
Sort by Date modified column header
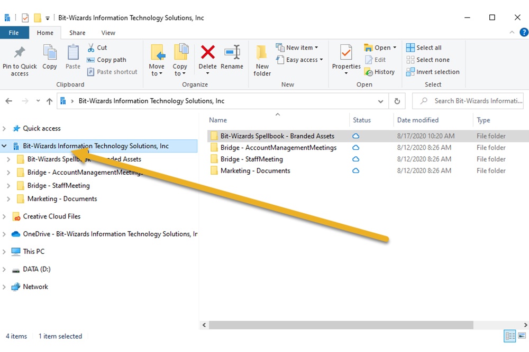418,120
